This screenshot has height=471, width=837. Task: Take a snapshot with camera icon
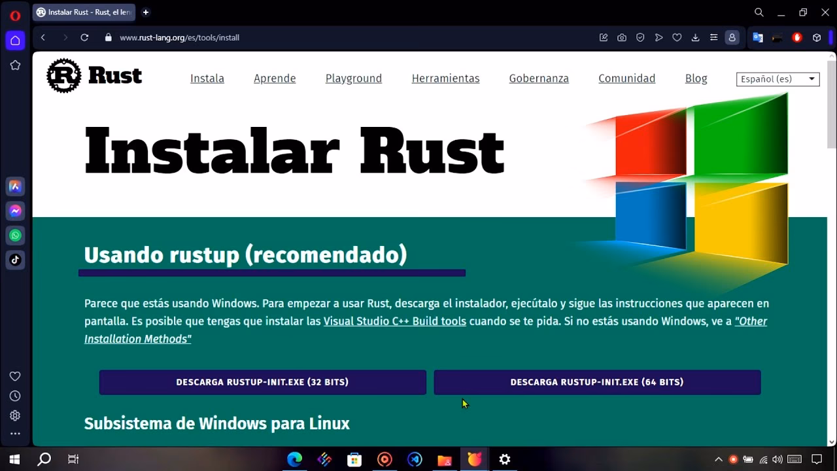pyautogui.click(x=622, y=37)
